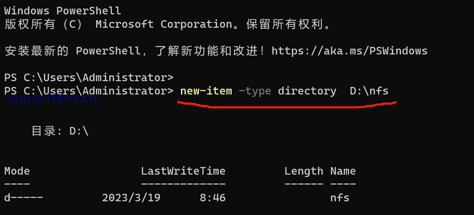
Task: Click the Mode column header
Action: click(17, 171)
